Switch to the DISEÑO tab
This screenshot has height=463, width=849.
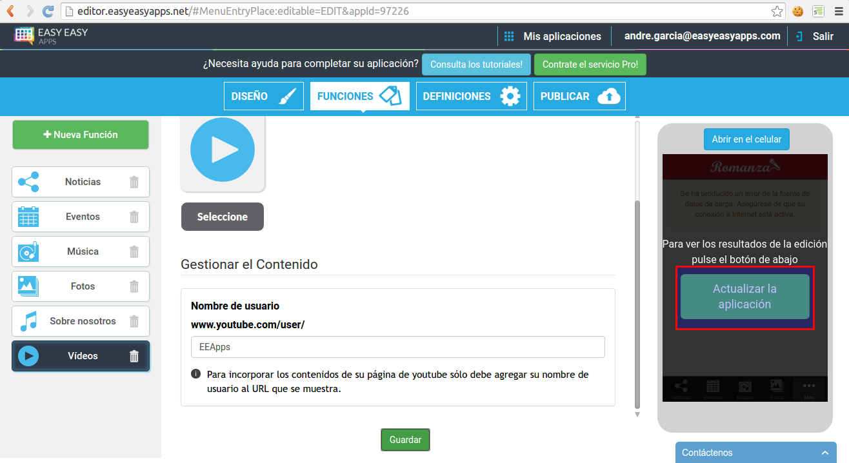pos(263,95)
